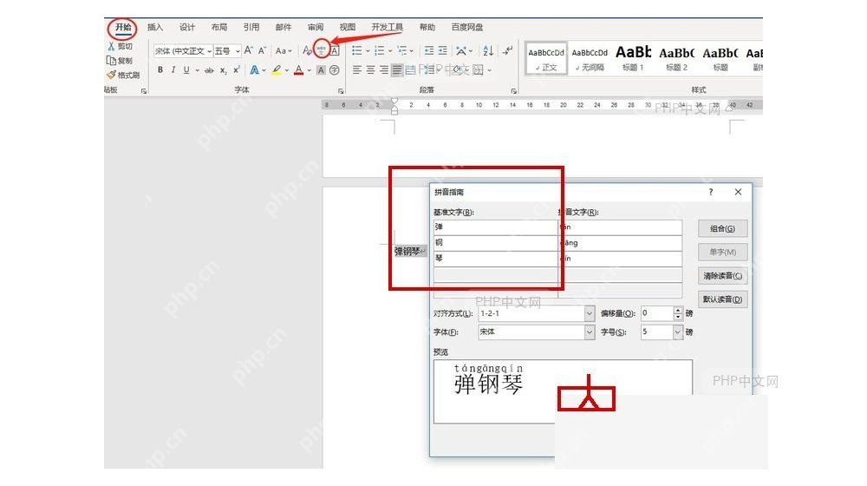The height and width of the screenshot is (486, 867).
Task: Click the 偏移量 offset value field
Action: coord(657,313)
